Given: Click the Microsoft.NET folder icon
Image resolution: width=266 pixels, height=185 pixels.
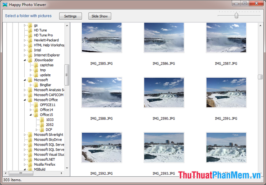Looking at the screenshot, I should 30,160.
